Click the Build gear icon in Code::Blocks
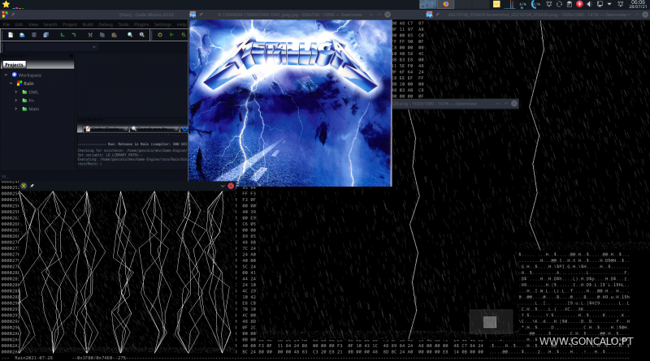Screen dimensions: 650x361 159,35
